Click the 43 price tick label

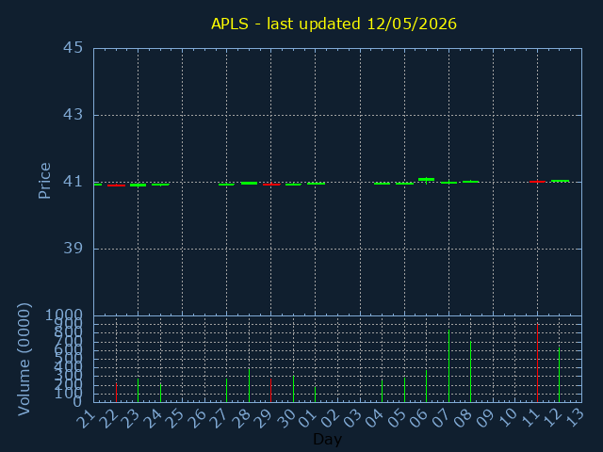coord(73,115)
